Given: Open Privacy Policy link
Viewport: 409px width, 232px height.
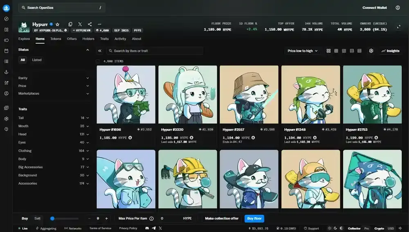Looking at the screenshot, I should coord(128,228).
